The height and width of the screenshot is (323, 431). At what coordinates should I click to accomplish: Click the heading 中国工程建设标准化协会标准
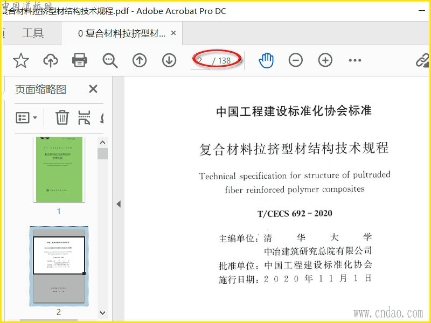[x=294, y=111]
